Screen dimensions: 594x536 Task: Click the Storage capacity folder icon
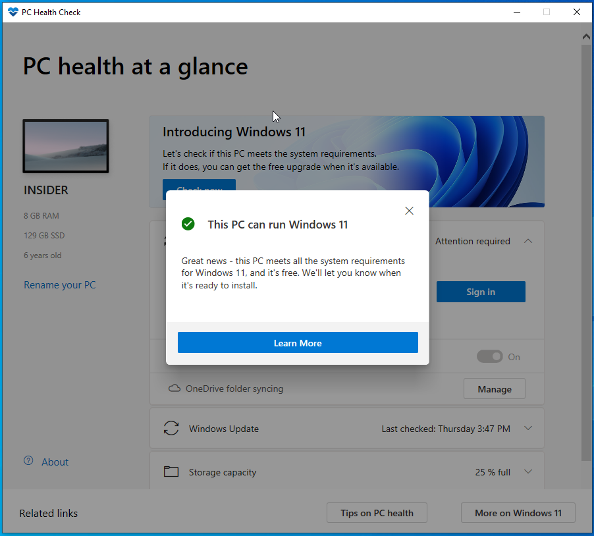click(x=171, y=471)
